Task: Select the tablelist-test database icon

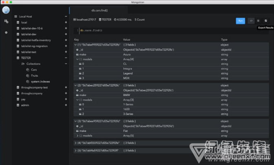Action: (18, 52)
